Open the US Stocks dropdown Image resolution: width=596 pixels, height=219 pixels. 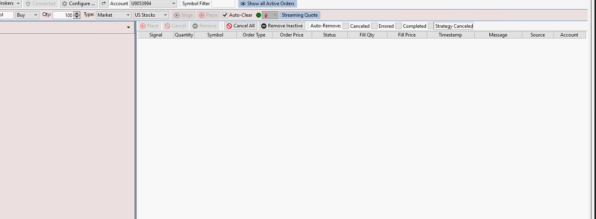tap(151, 15)
